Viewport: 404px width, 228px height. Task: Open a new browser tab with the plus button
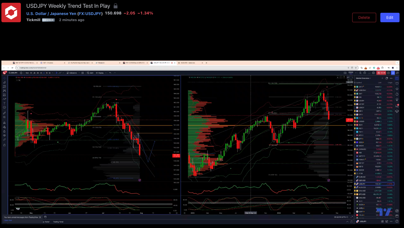point(206,63)
